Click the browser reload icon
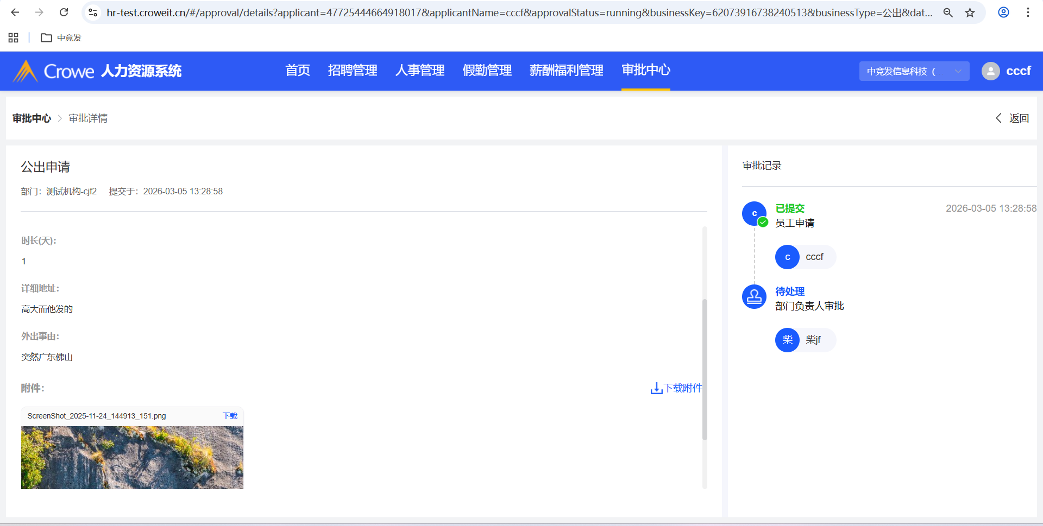The image size is (1043, 526). click(x=64, y=12)
